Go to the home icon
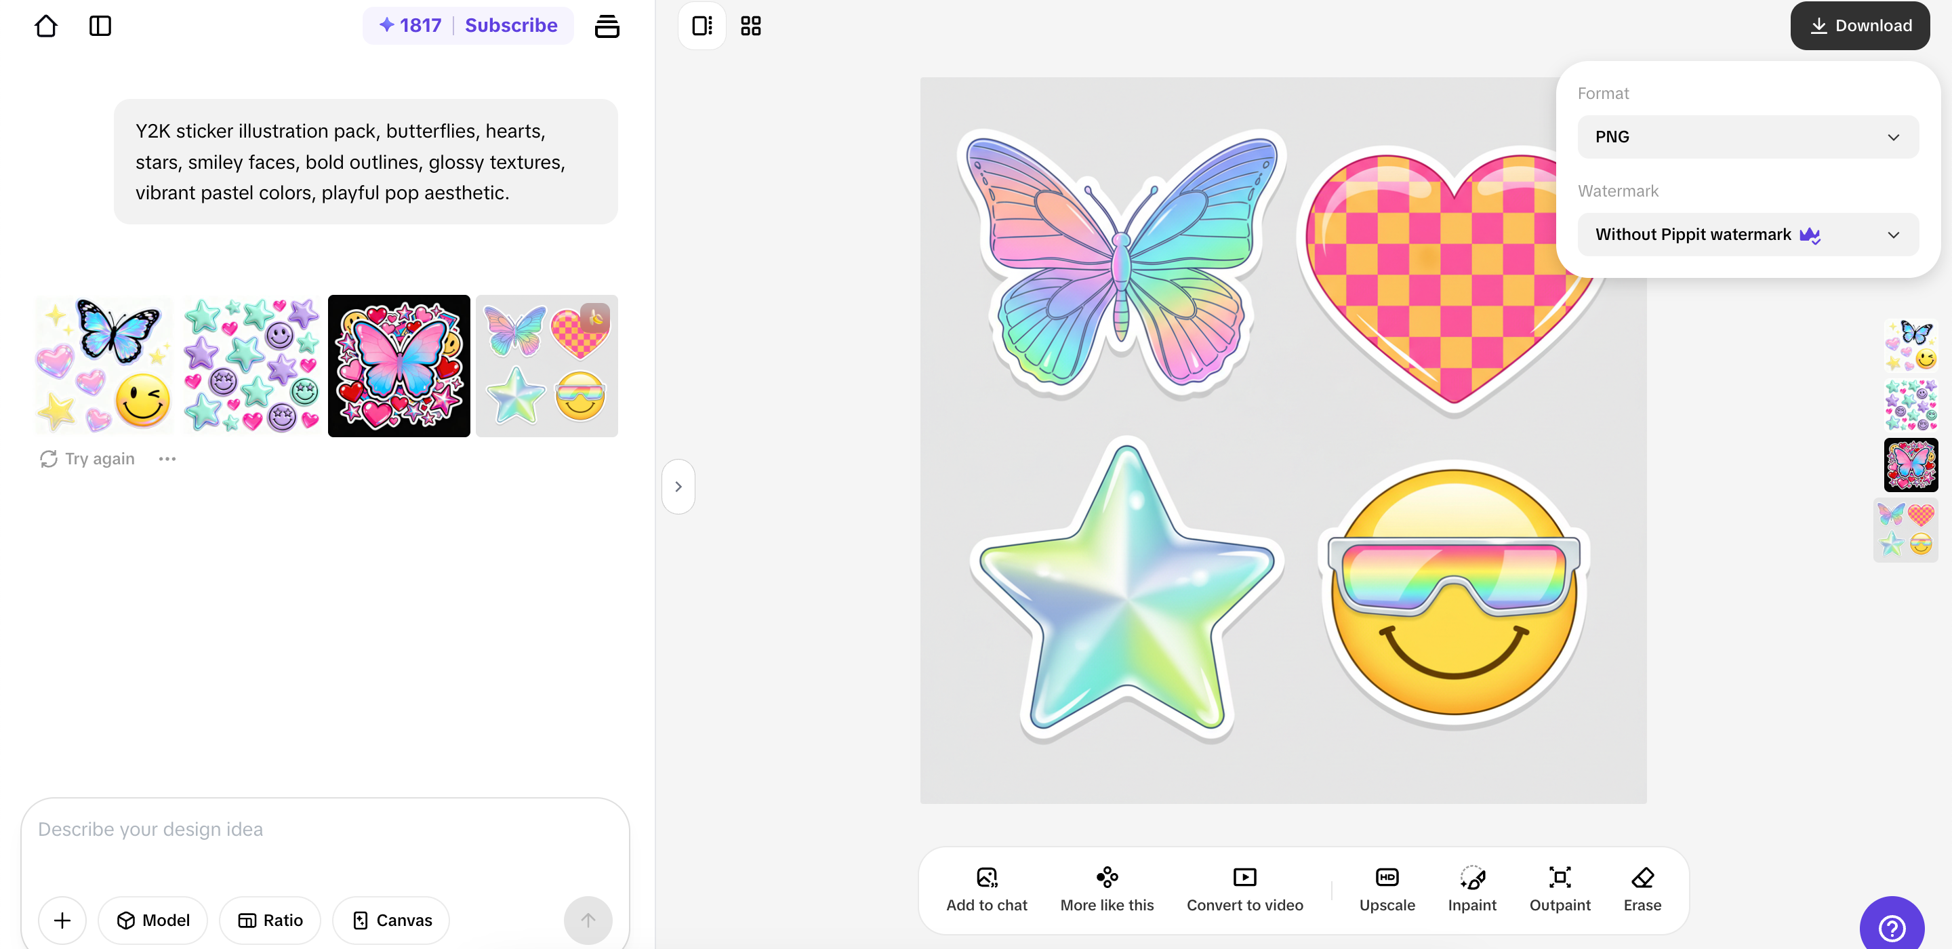This screenshot has width=1952, height=949. (46, 26)
